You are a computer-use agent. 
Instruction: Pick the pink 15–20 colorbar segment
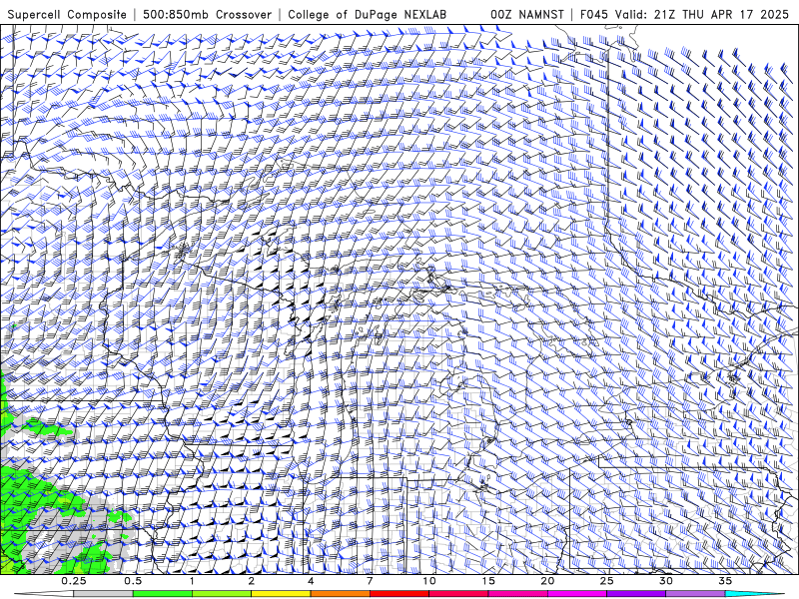(517, 594)
